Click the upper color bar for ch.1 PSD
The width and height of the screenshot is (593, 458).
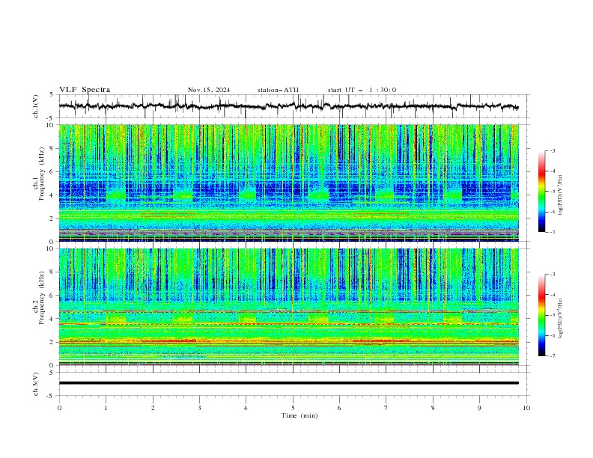click(542, 192)
